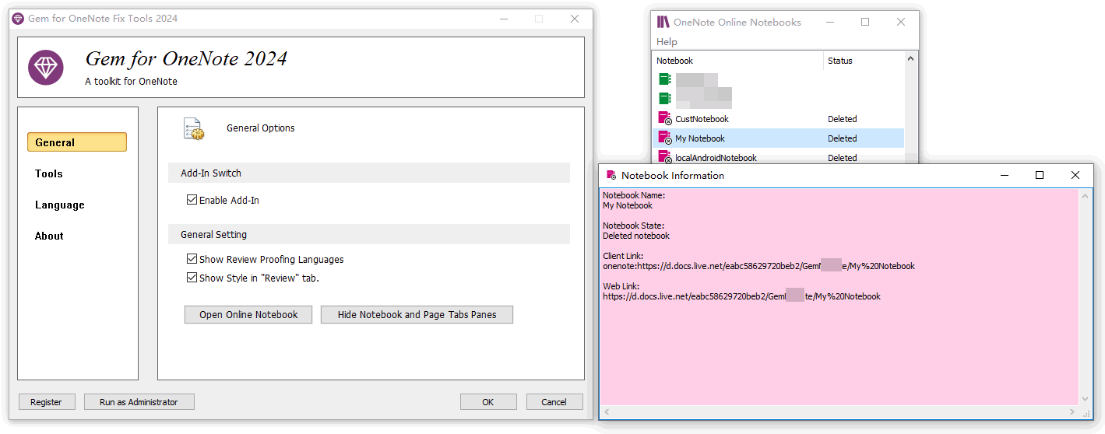Click Gem Fix Tools title bar icon
The width and height of the screenshot is (1105, 434).
coord(18,19)
